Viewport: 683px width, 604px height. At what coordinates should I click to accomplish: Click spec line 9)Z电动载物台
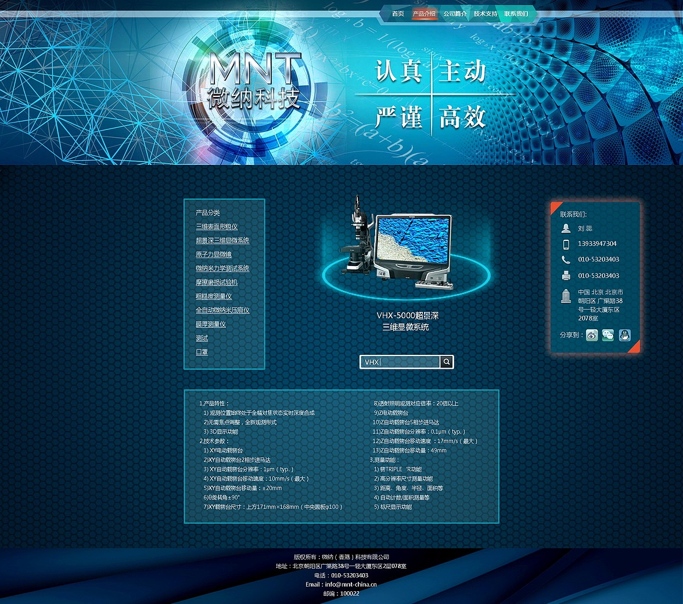[391, 413]
